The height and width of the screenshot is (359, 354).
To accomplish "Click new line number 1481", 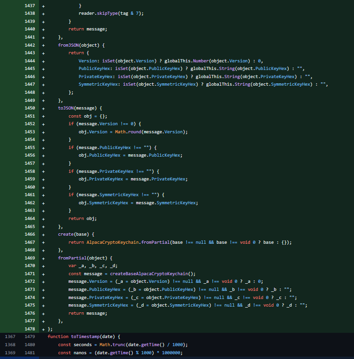I will pyautogui.click(x=30, y=353).
